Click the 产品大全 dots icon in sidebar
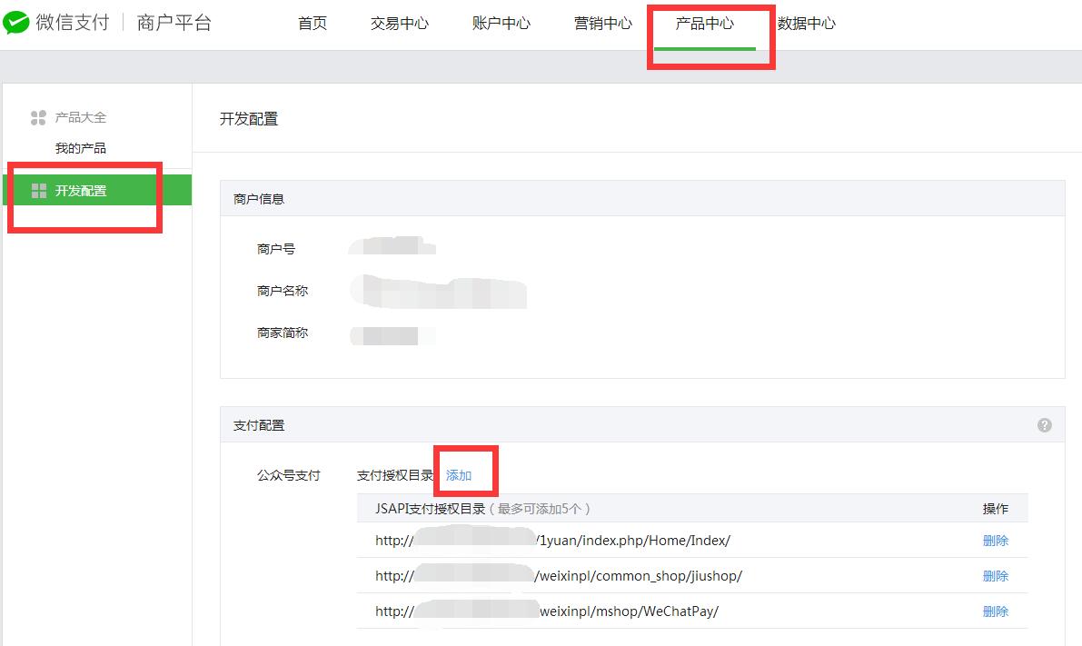 point(38,118)
